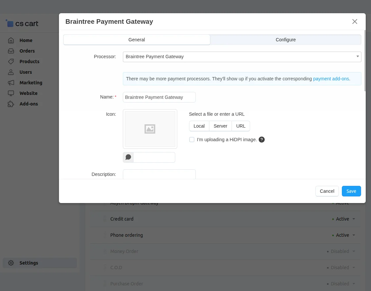Click the Cancel button
This screenshot has height=291, width=371.
click(x=327, y=191)
